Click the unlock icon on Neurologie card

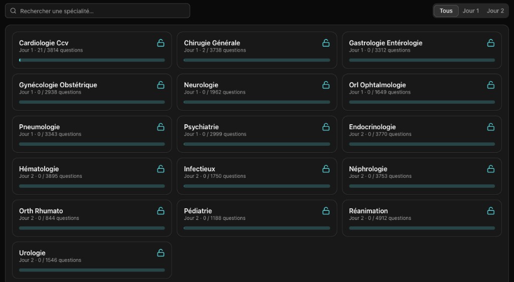click(326, 85)
